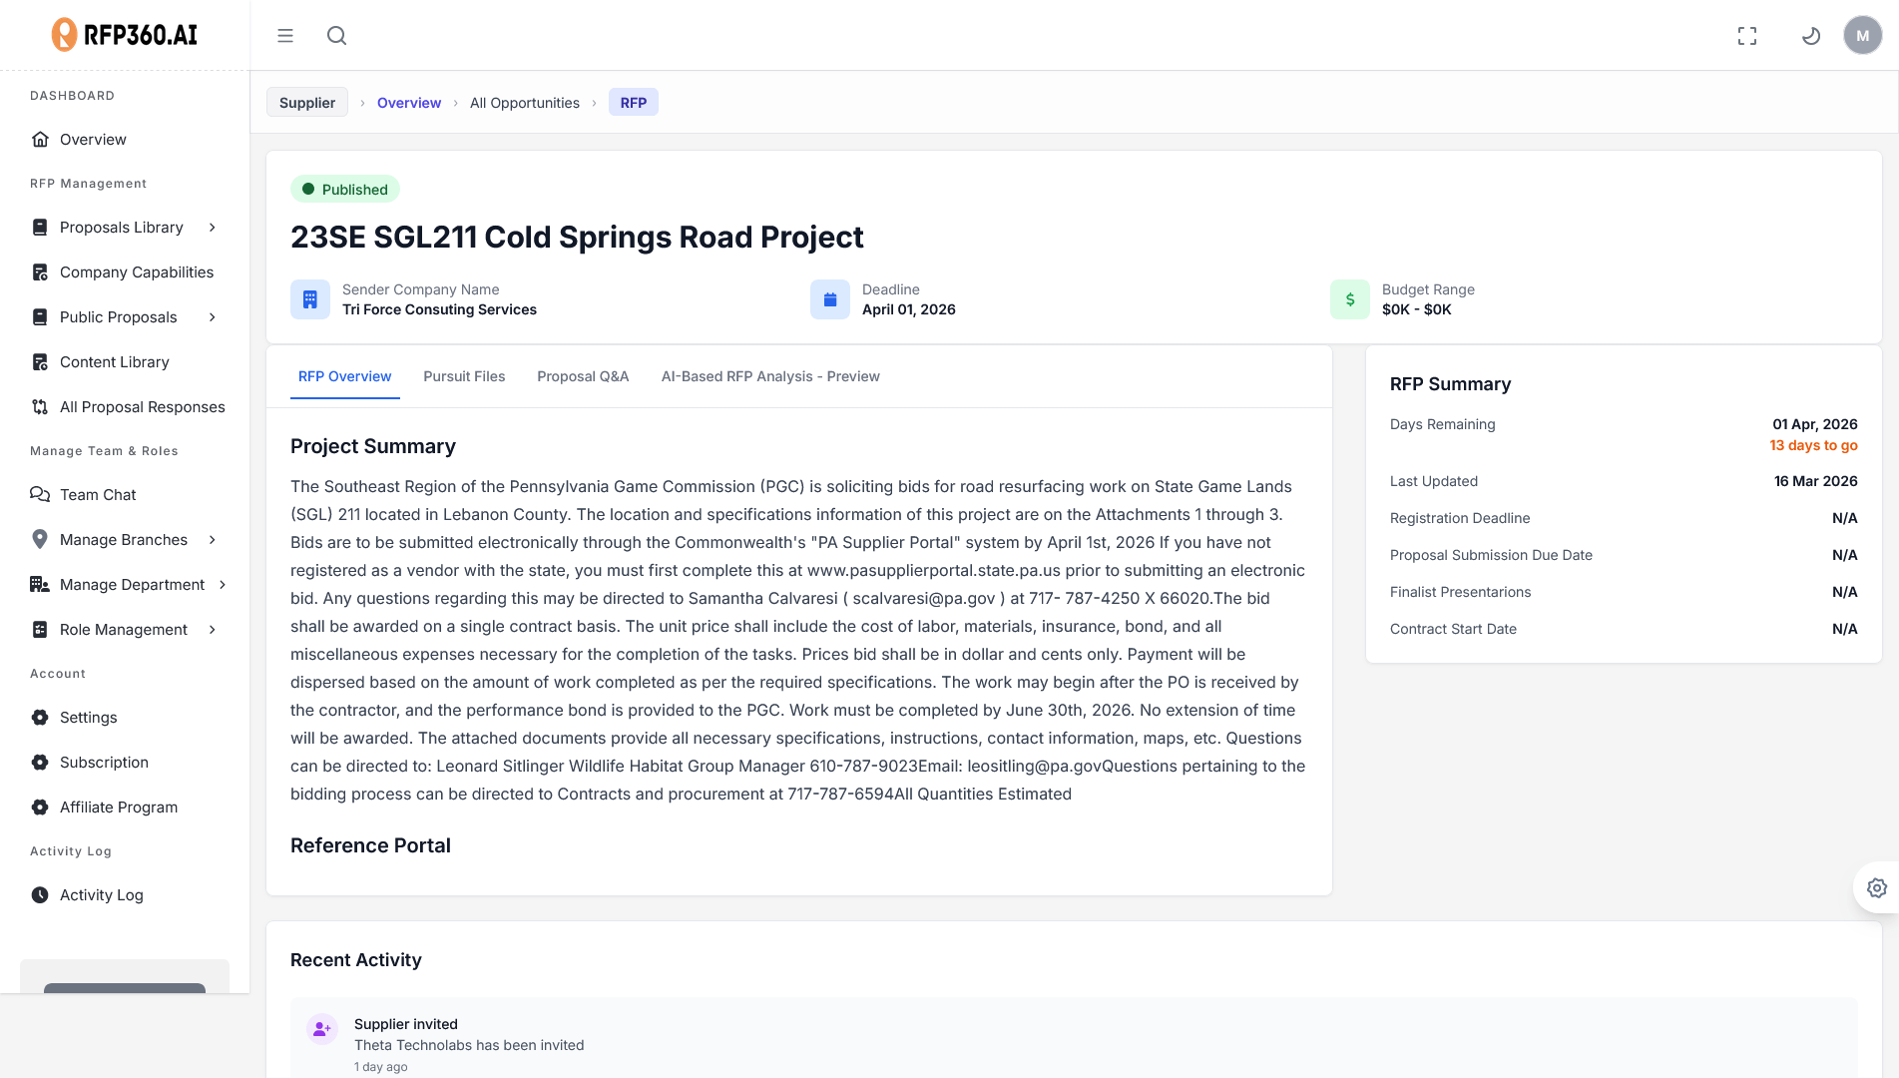Click the Budget Range dollar icon
Screen dimensions: 1899x1078
pyautogui.click(x=1349, y=299)
